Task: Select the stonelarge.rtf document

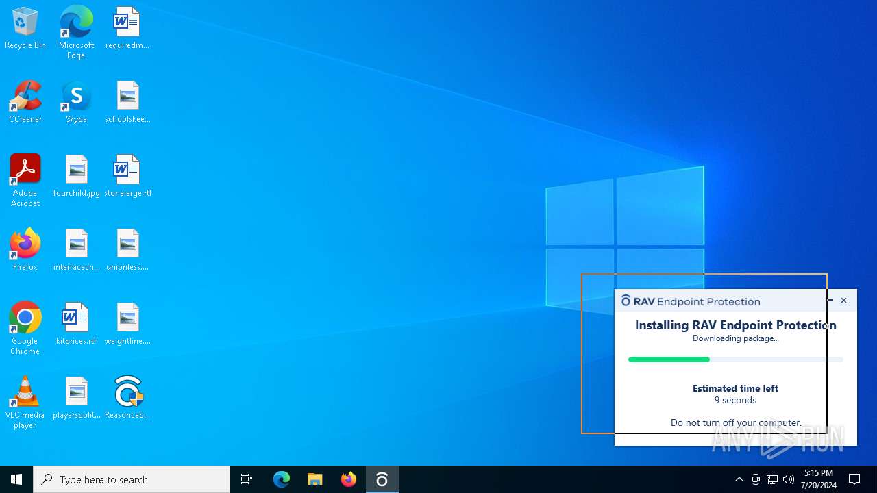Action: click(127, 177)
